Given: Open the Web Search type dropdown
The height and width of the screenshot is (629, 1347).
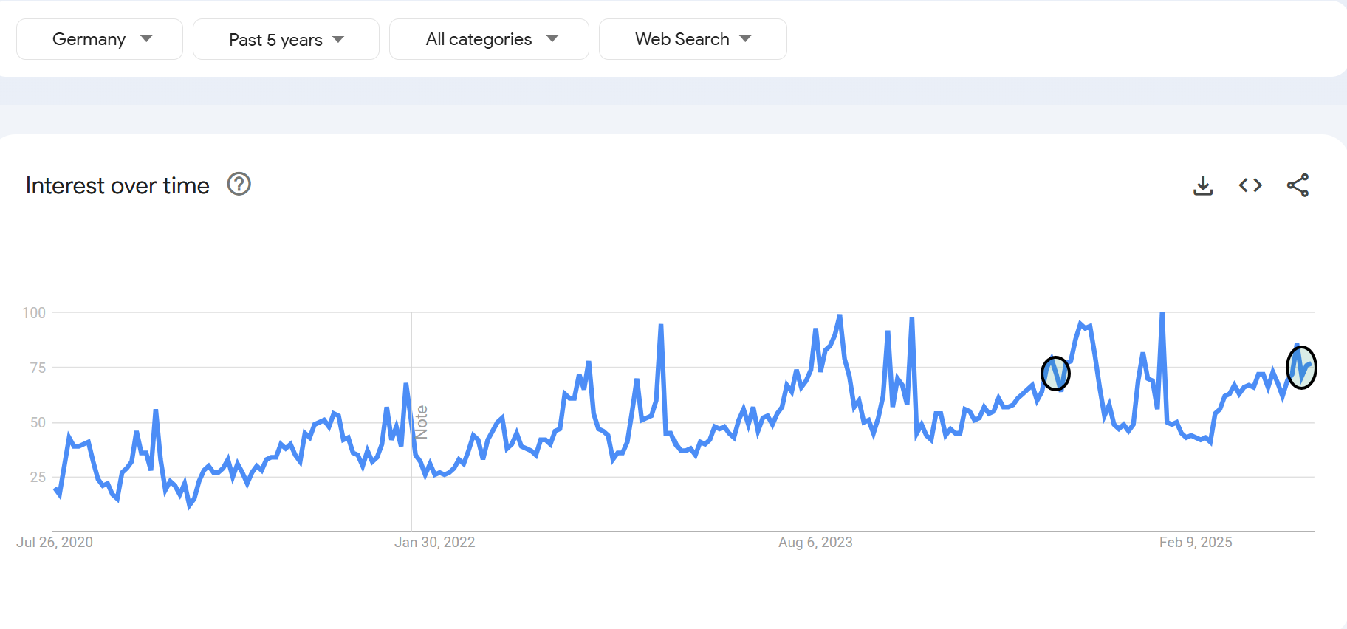Looking at the screenshot, I should click(x=693, y=39).
